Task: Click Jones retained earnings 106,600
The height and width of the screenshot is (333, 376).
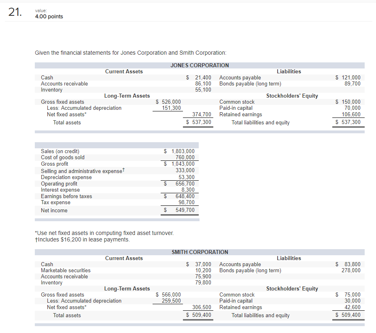Action: (x=351, y=115)
